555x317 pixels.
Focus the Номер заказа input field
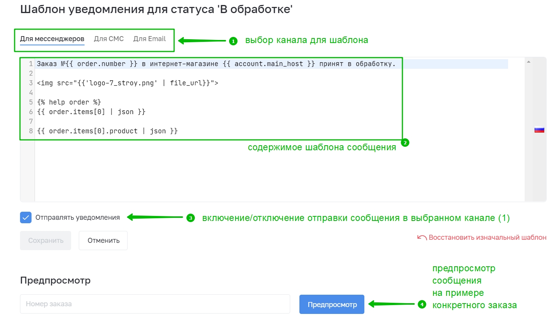[x=155, y=304]
